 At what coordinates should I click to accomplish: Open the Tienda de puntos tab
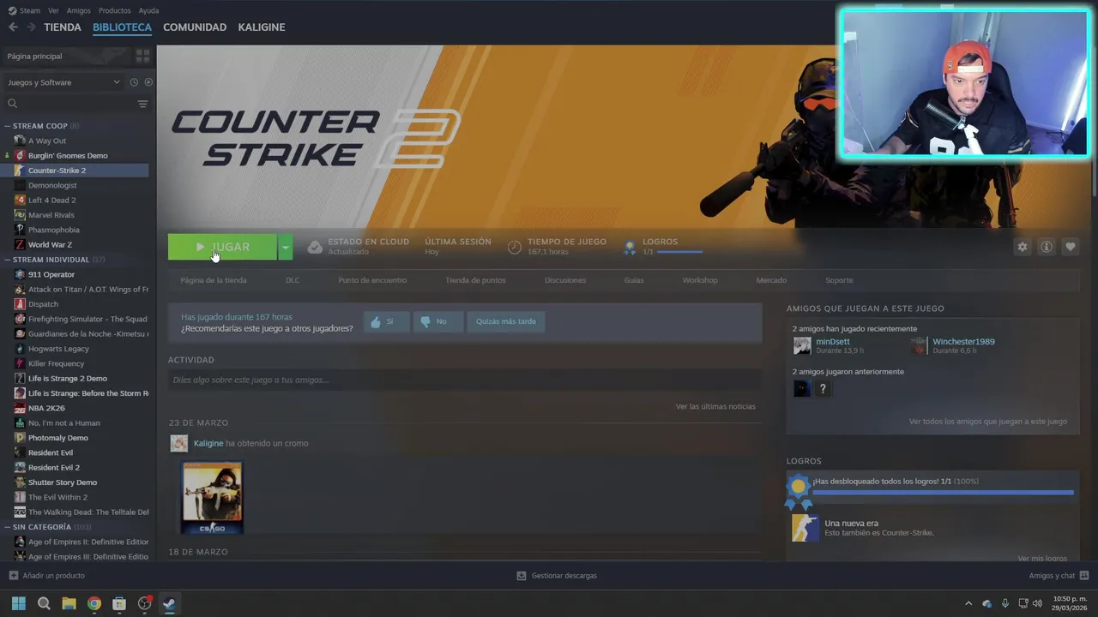[475, 280]
